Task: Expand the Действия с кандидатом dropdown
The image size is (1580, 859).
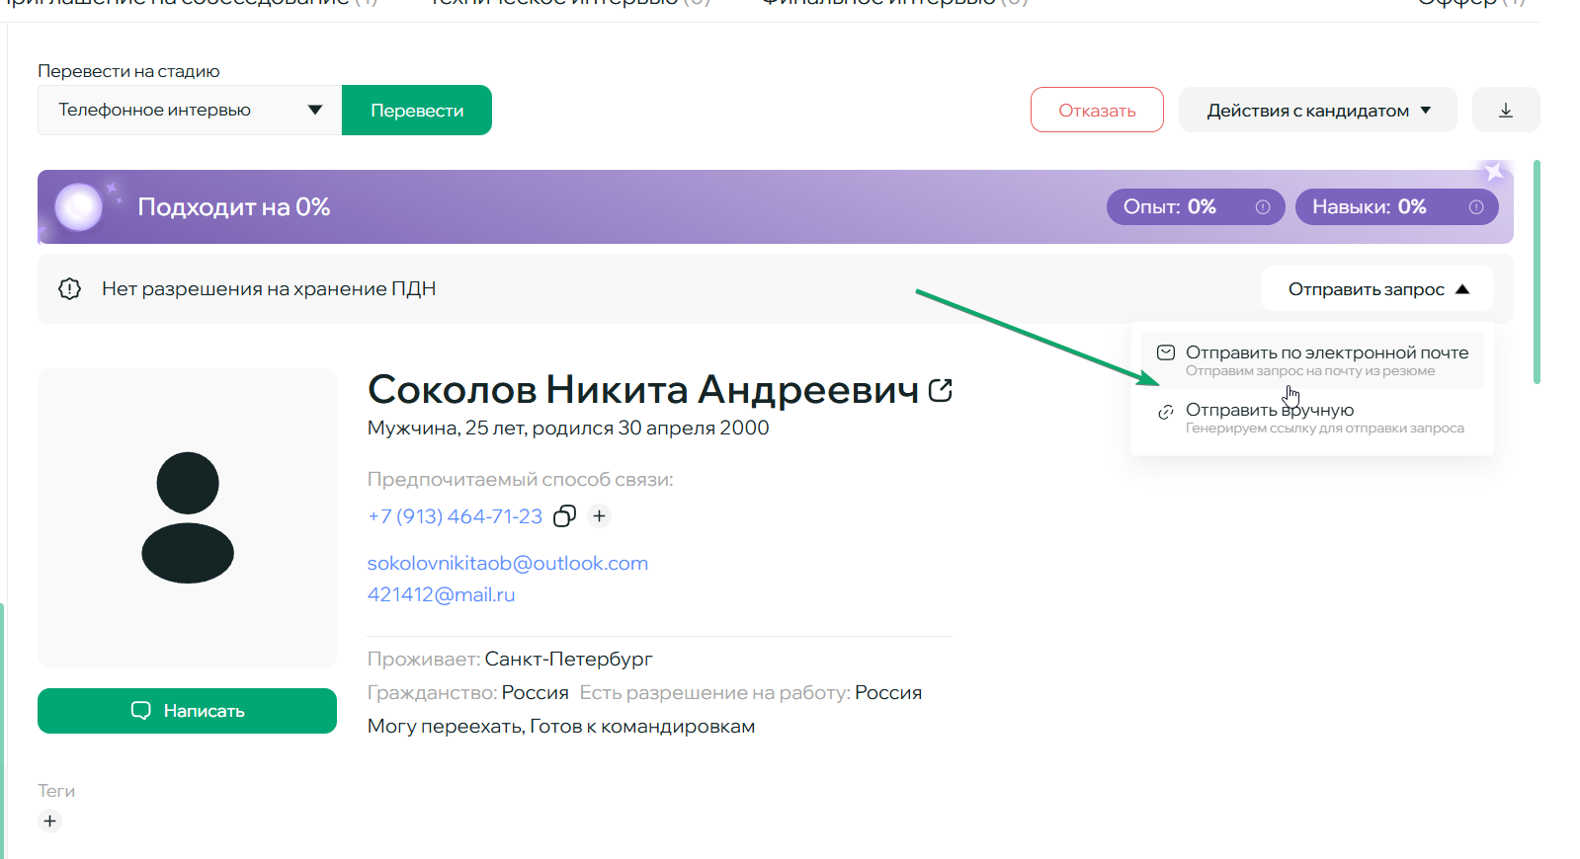Action: [1318, 110]
